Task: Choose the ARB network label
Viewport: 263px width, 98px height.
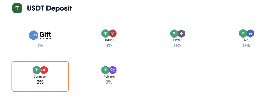Action: click(247, 40)
